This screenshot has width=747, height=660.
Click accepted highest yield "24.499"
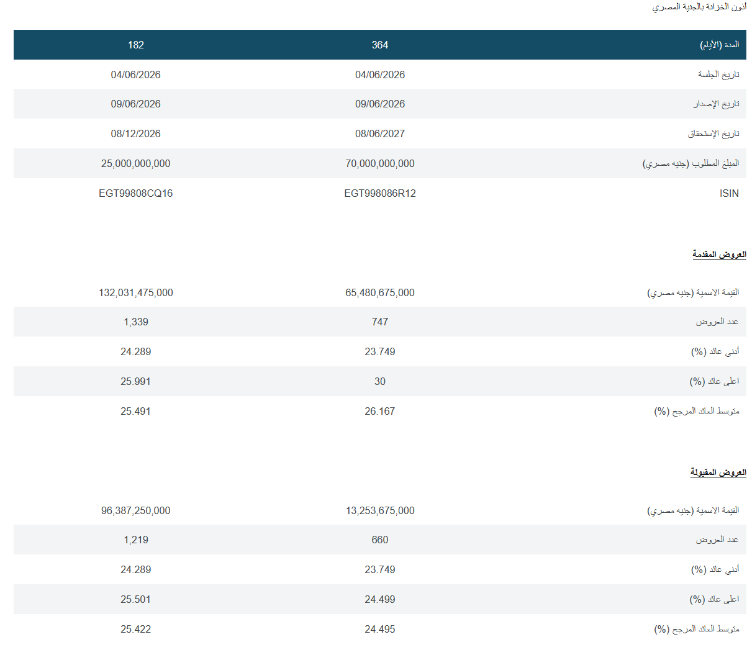coord(380,599)
